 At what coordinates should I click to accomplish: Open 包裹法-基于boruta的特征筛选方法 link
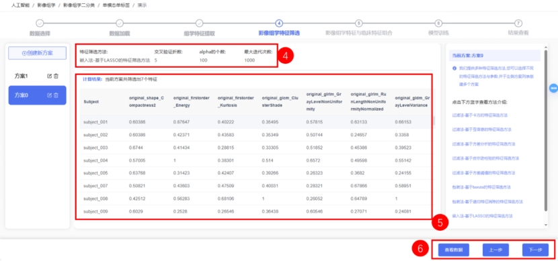481,187
